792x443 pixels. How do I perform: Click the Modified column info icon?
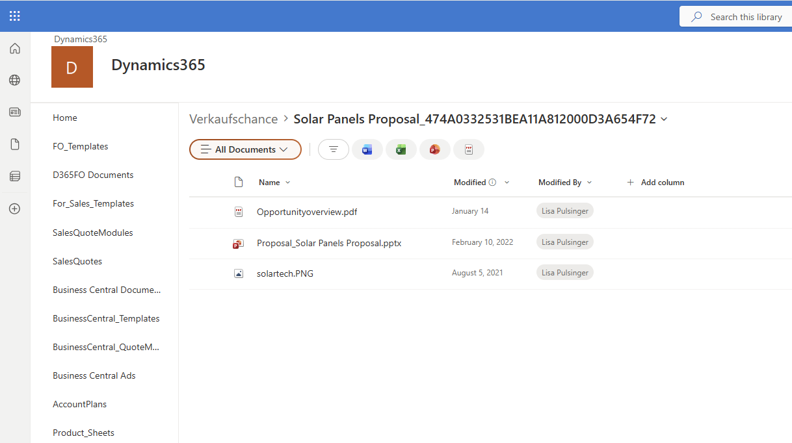pos(492,183)
